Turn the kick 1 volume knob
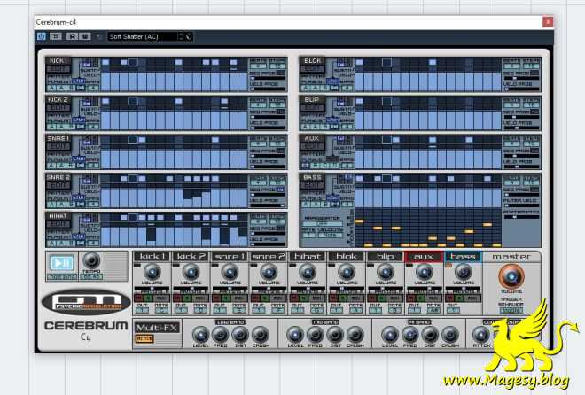Viewport: 585px width, 395px height. pos(152,272)
